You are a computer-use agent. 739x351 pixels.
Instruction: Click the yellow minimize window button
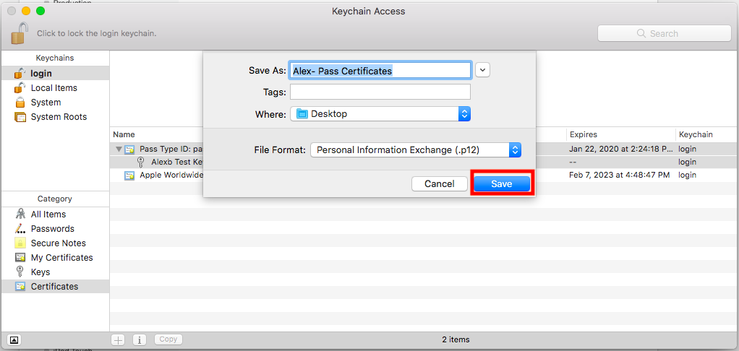(x=26, y=11)
